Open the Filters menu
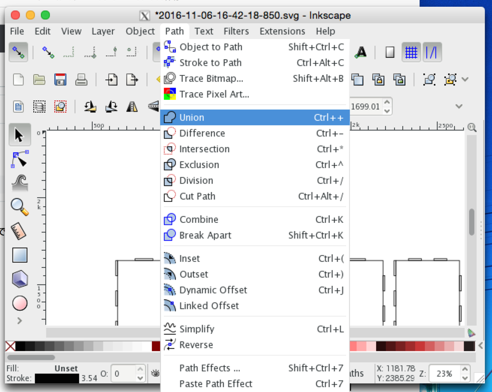The width and height of the screenshot is (492, 392). coord(236,31)
